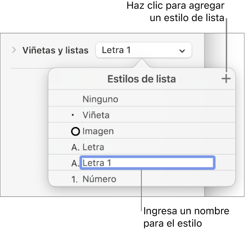Expand the Viñetas y listas disclosure triangle
This screenshot has height=233, width=245.
click(14, 50)
